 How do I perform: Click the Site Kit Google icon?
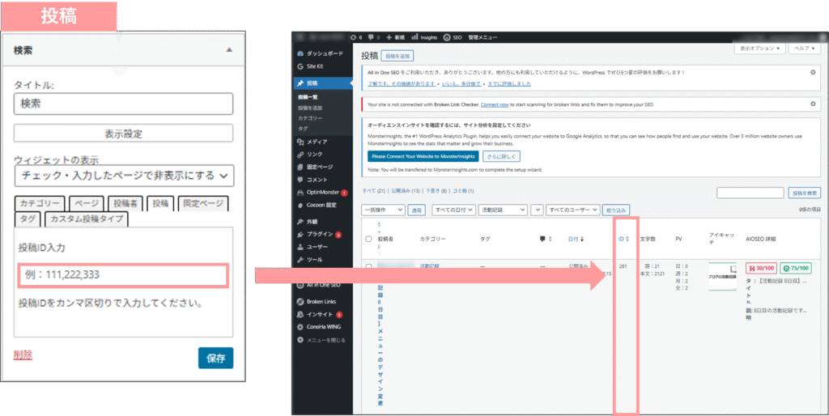tap(300, 66)
